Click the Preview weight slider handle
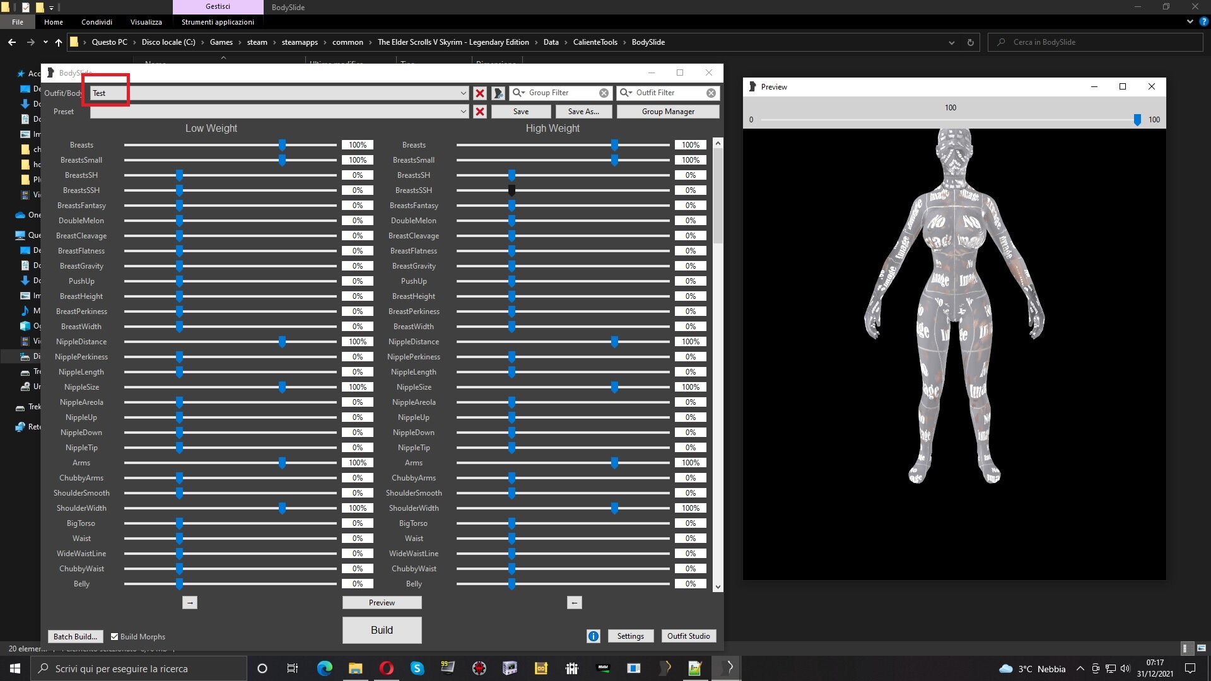This screenshot has height=681, width=1211. (x=1137, y=120)
